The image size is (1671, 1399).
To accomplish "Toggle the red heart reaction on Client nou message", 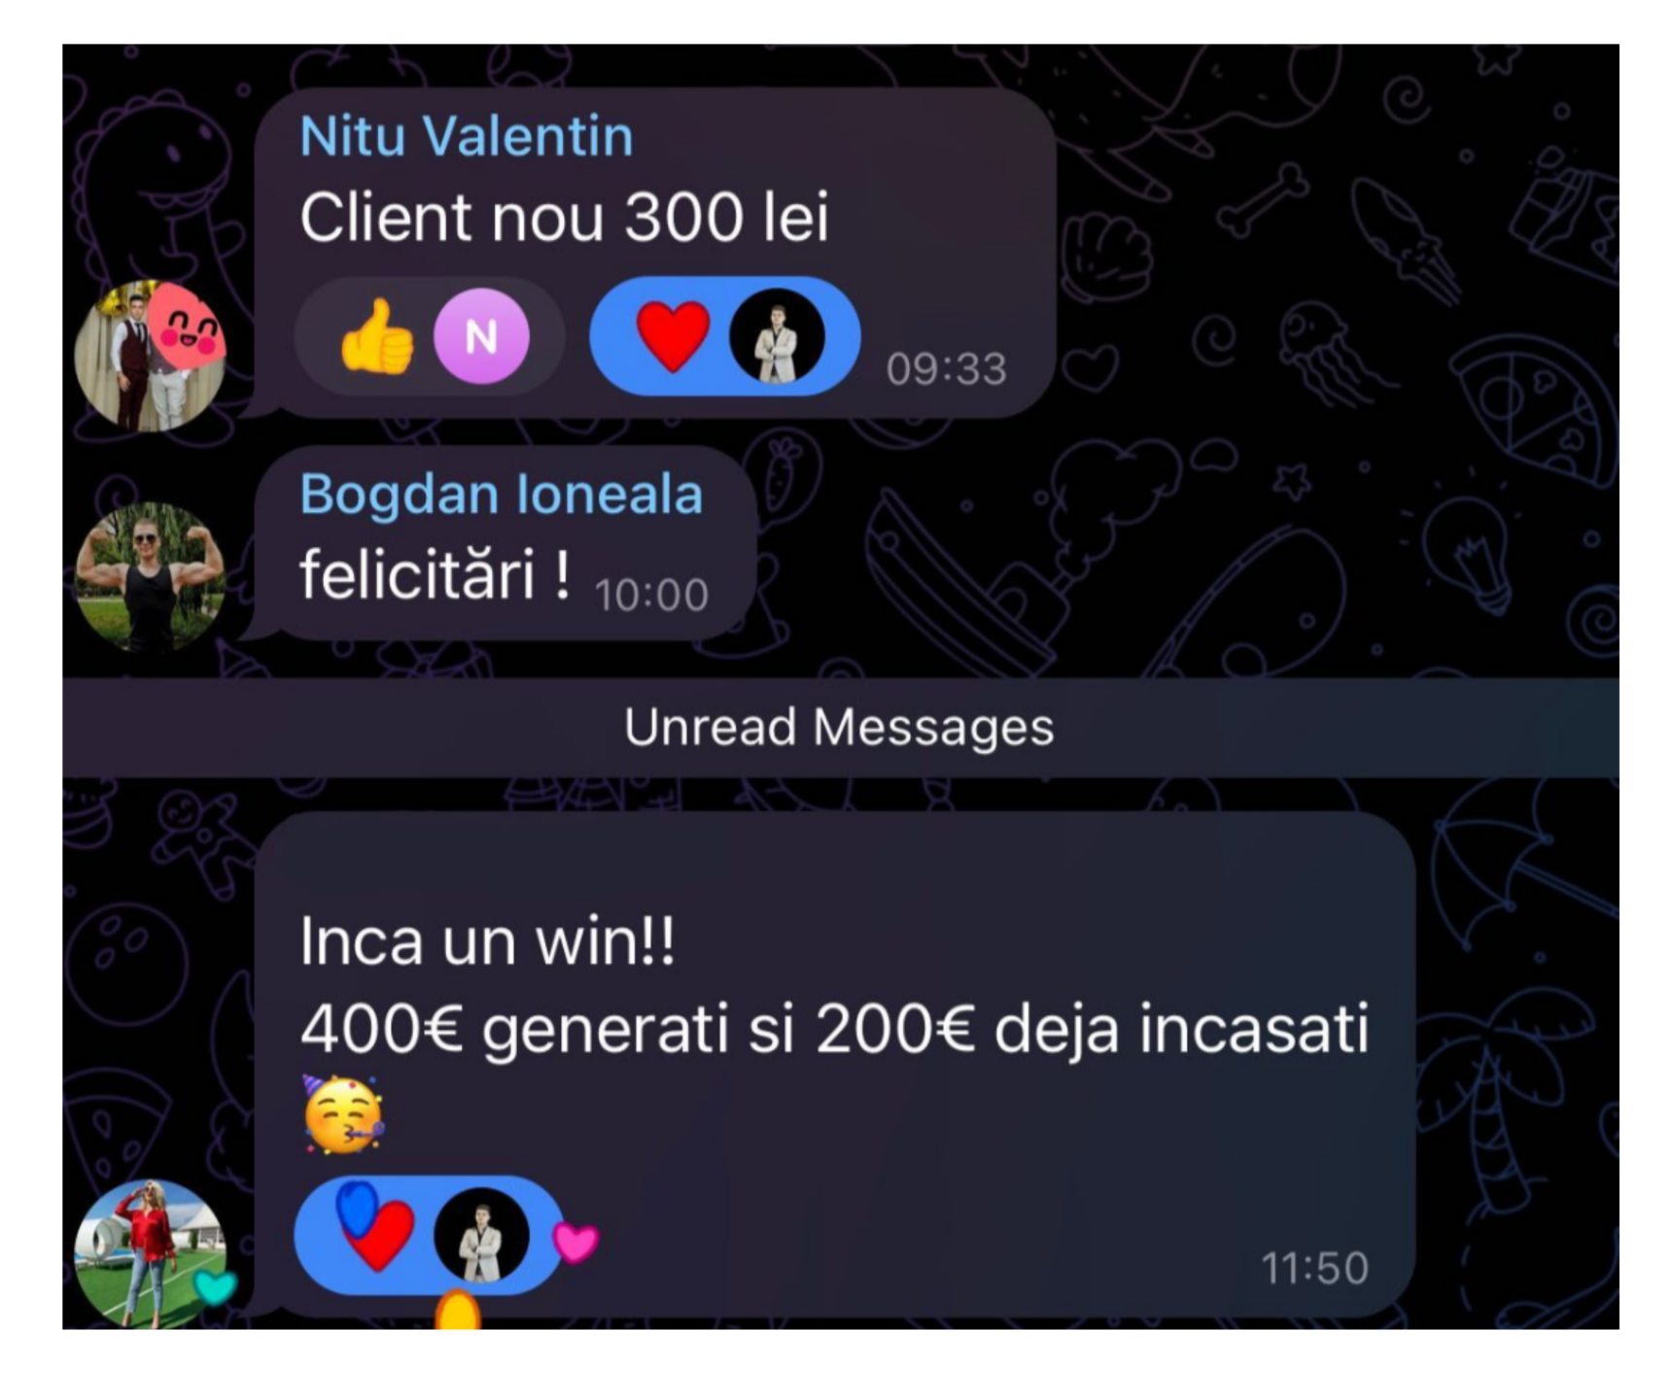I will (725, 336).
